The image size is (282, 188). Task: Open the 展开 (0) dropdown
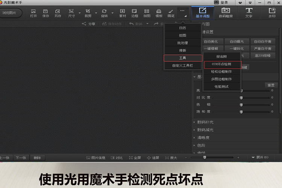pos(260,158)
